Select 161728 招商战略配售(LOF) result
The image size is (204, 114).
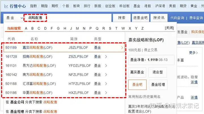point(64,57)
